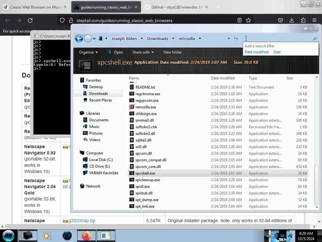This screenshot has height=242, width=322.
Task: Open Local Disk (C:)
Action: [x=101, y=160]
